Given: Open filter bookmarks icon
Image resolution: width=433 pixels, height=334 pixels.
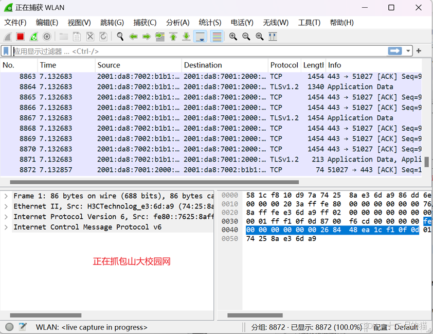Looking at the screenshot, I should [x=6, y=51].
